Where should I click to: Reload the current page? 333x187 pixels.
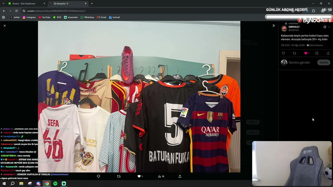[16, 11]
